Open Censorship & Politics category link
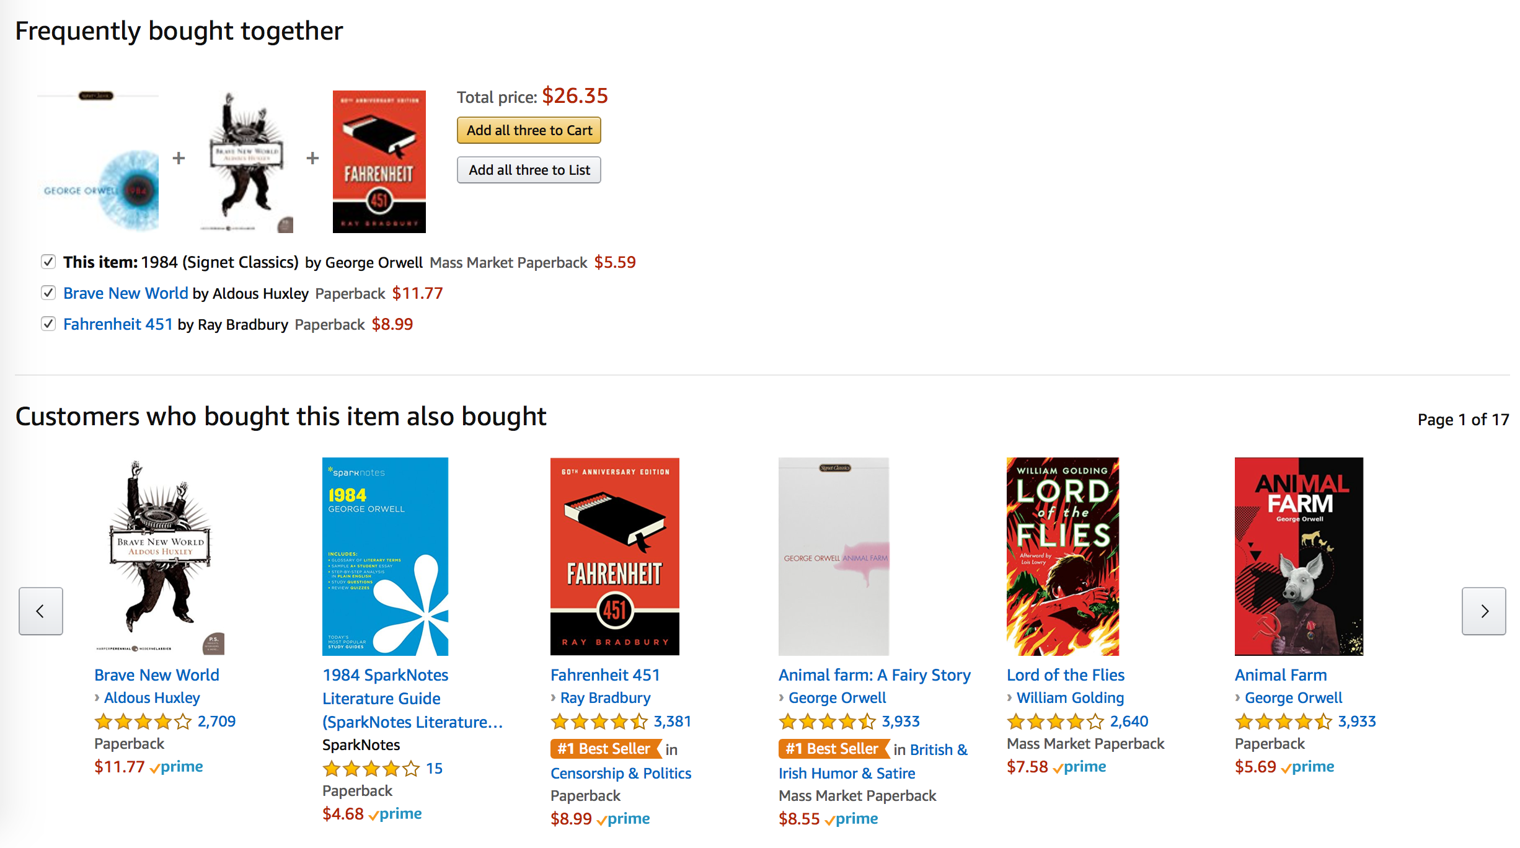The width and height of the screenshot is (1520, 848). pos(621,774)
